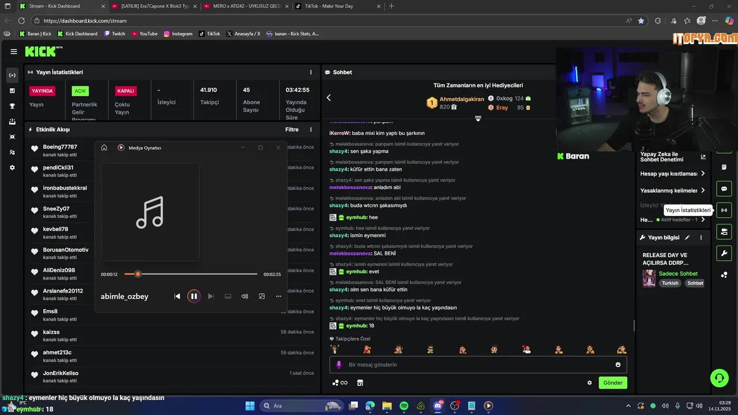Click the message input field
Screen dimensions: 738x415
coord(478,365)
